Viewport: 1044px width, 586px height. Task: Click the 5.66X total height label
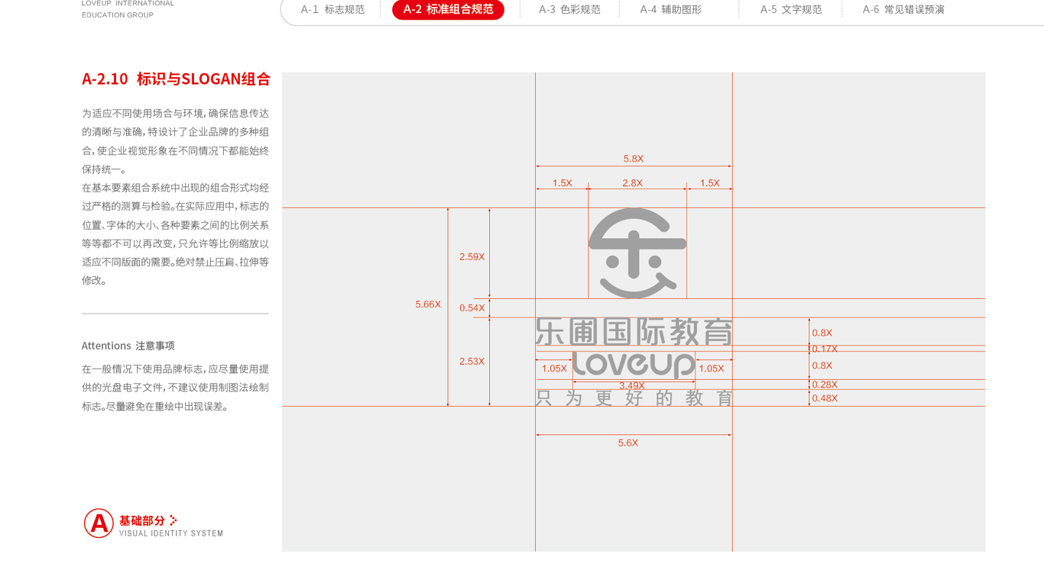(x=428, y=304)
